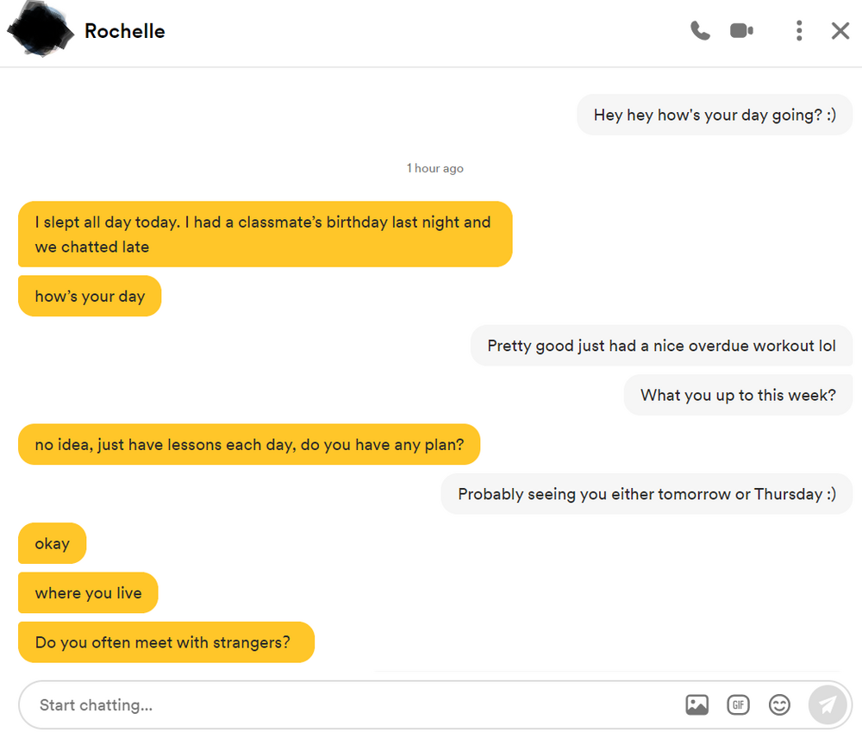Start a voice call with Rochelle

700,31
